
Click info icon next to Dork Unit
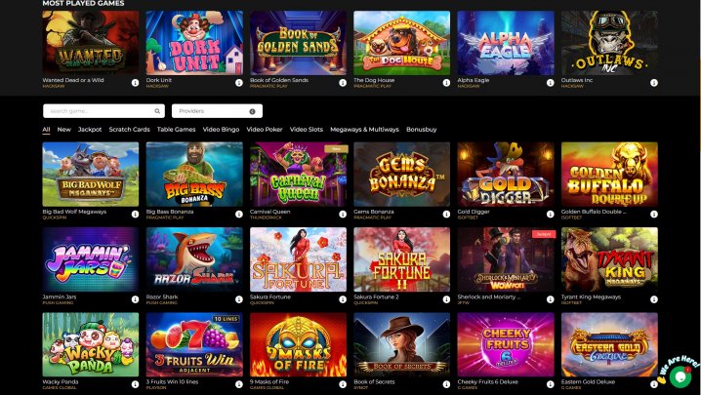239,83
